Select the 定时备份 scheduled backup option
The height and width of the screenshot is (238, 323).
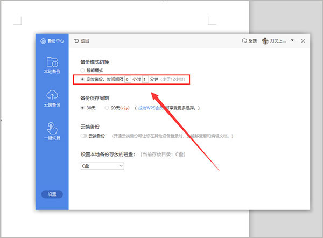coord(82,79)
